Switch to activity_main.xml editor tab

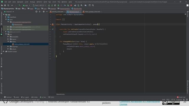pos(57,12)
